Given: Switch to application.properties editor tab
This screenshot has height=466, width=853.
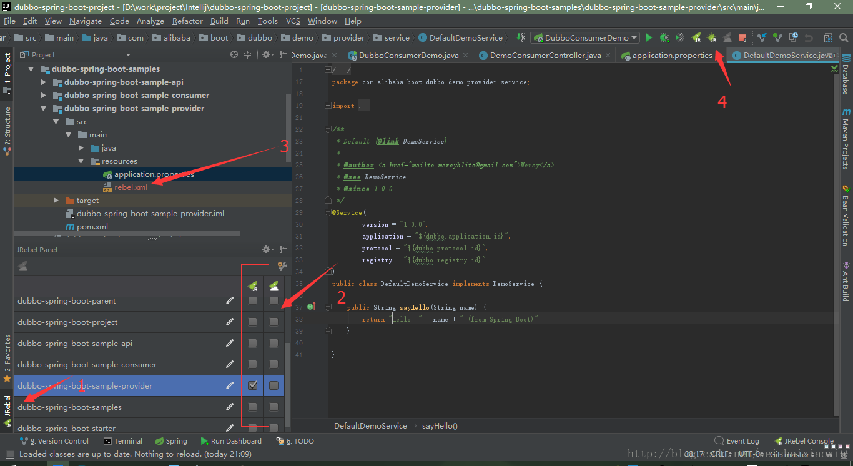Looking at the screenshot, I should 672,55.
